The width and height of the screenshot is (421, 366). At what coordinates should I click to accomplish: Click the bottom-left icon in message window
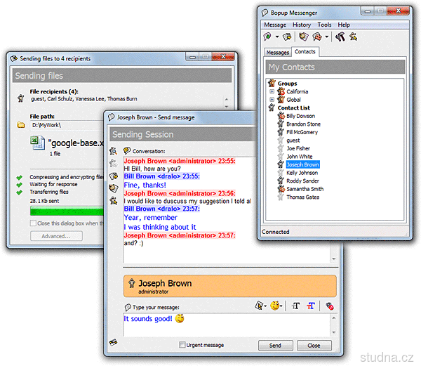pos(113,342)
